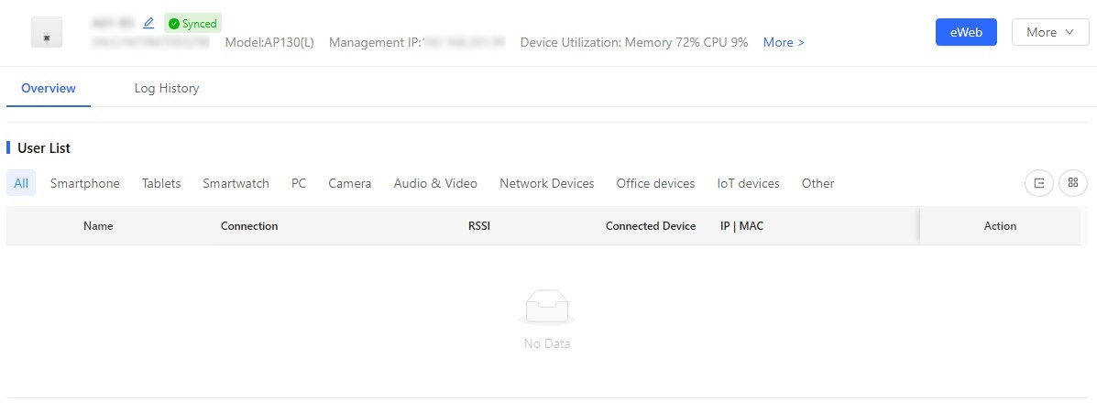The height and width of the screenshot is (412, 1097).
Task: Expand device details via More > link
Action: (x=784, y=43)
